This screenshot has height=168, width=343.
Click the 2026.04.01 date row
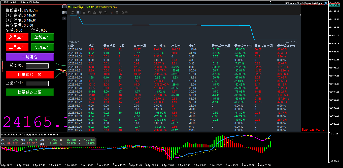click(x=75, y=67)
